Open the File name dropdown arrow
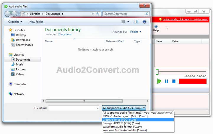213x134 pixels. pyautogui.click(x=97, y=108)
